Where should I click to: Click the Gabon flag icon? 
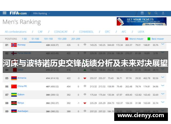coord(14,95)
